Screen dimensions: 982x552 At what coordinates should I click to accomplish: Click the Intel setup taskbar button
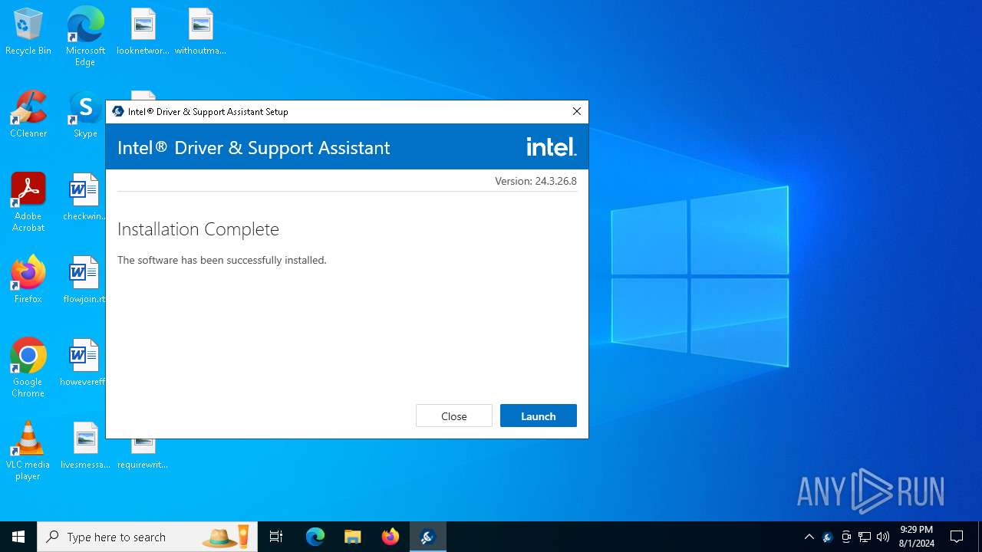point(427,537)
